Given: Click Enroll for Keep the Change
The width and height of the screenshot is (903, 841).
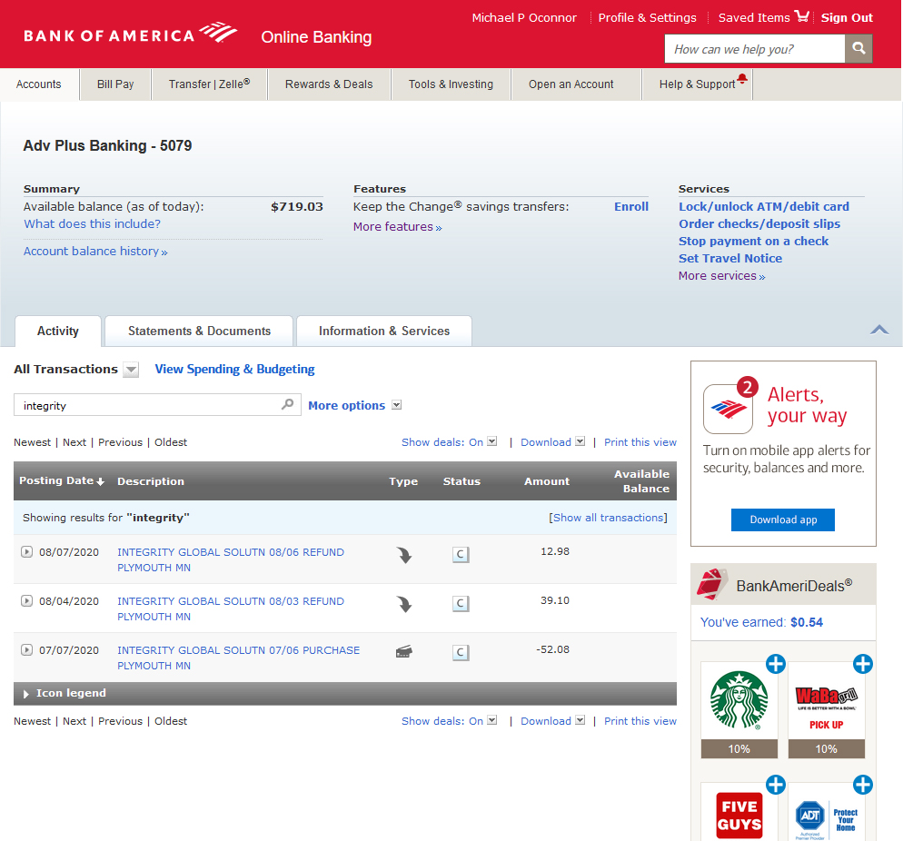Looking at the screenshot, I should pos(631,207).
